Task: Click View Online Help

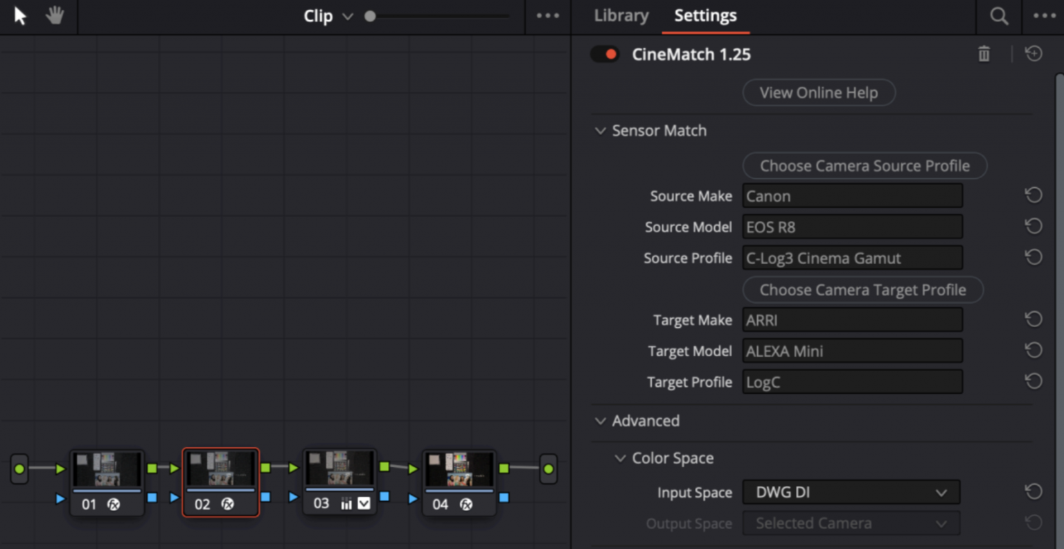Action: point(819,92)
